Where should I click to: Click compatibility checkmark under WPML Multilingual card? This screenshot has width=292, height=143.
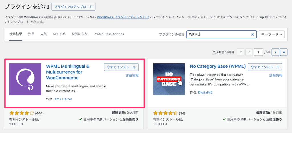[80, 119]
